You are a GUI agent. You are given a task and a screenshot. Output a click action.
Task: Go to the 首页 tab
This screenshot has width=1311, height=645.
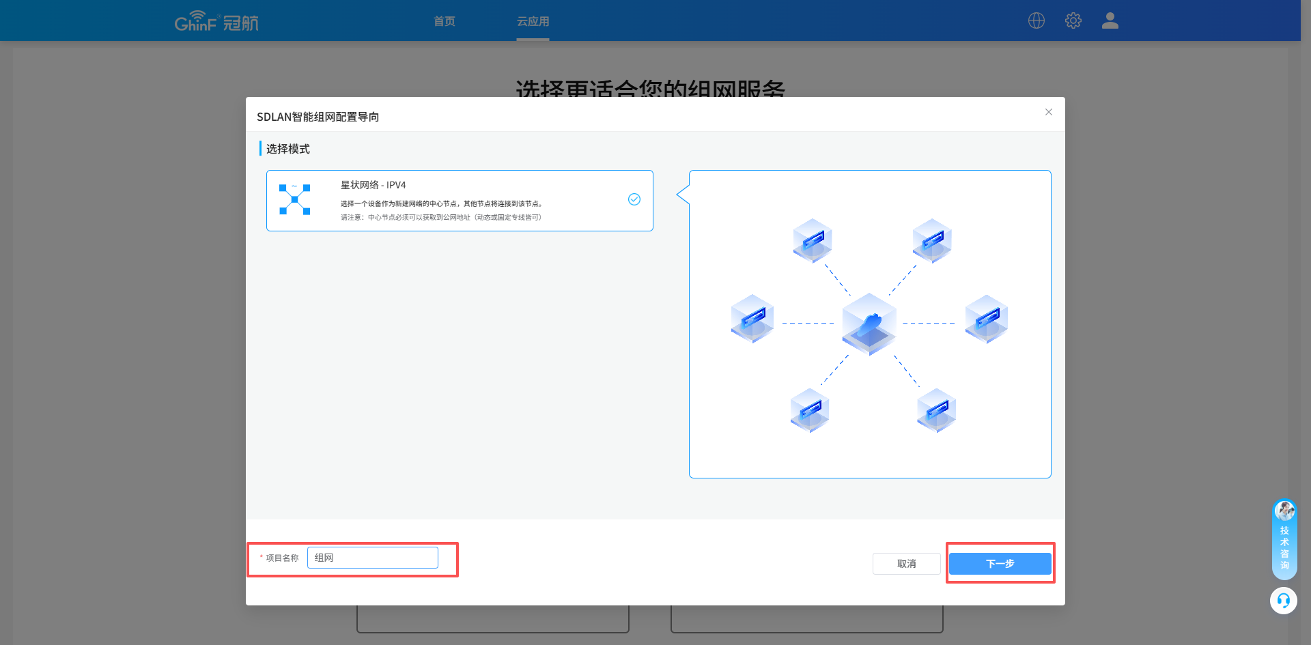click(445, 21)
